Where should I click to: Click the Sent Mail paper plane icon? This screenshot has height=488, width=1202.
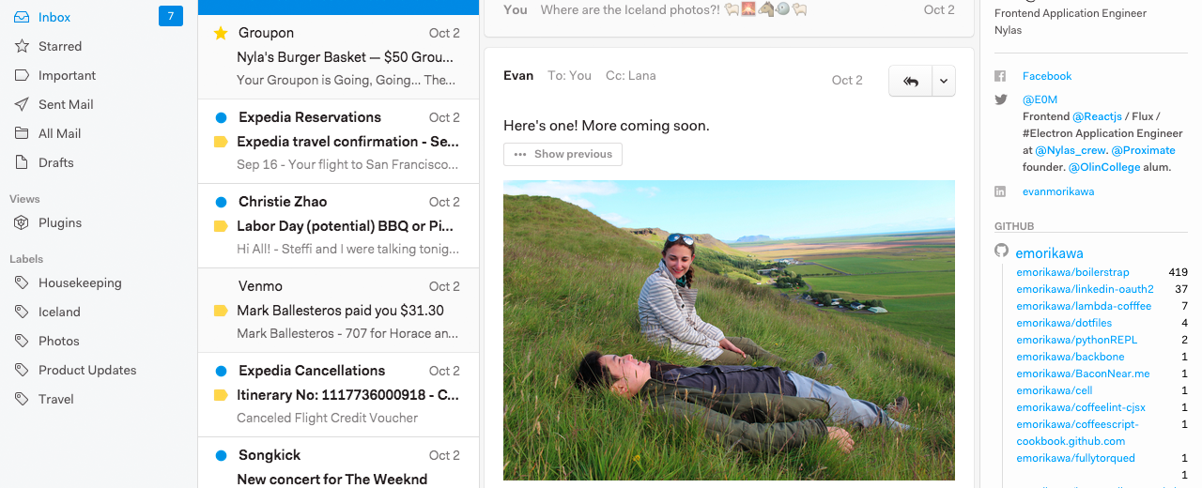point(22,104)
